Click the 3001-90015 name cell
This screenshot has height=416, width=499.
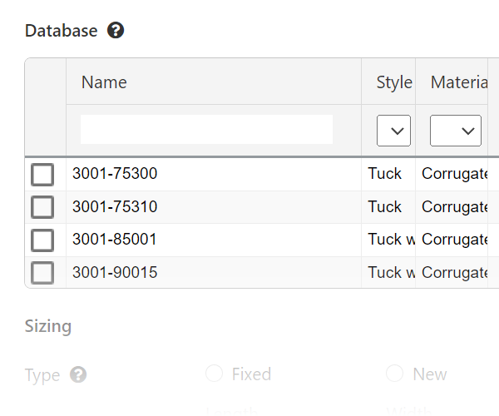(115, 272)
